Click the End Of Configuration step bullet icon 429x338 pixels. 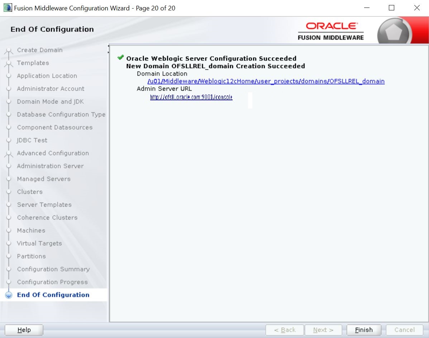[9, 295]
